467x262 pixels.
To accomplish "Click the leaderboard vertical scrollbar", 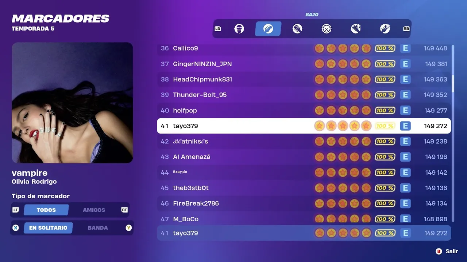I will coord(453,133).
